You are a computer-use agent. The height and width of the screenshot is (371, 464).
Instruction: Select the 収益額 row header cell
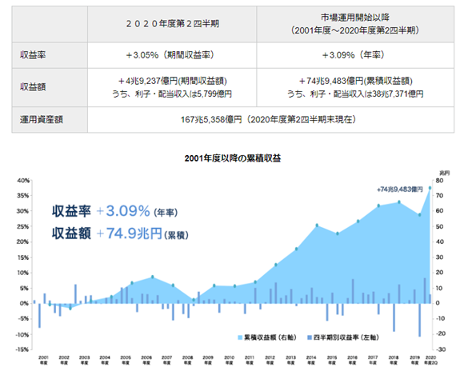coord(50,87)
